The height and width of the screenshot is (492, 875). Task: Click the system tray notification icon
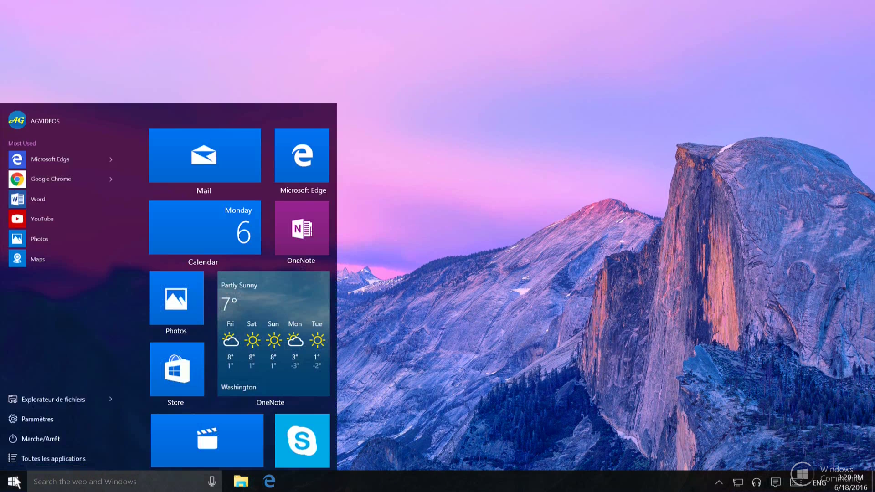[x=775, y=481]
